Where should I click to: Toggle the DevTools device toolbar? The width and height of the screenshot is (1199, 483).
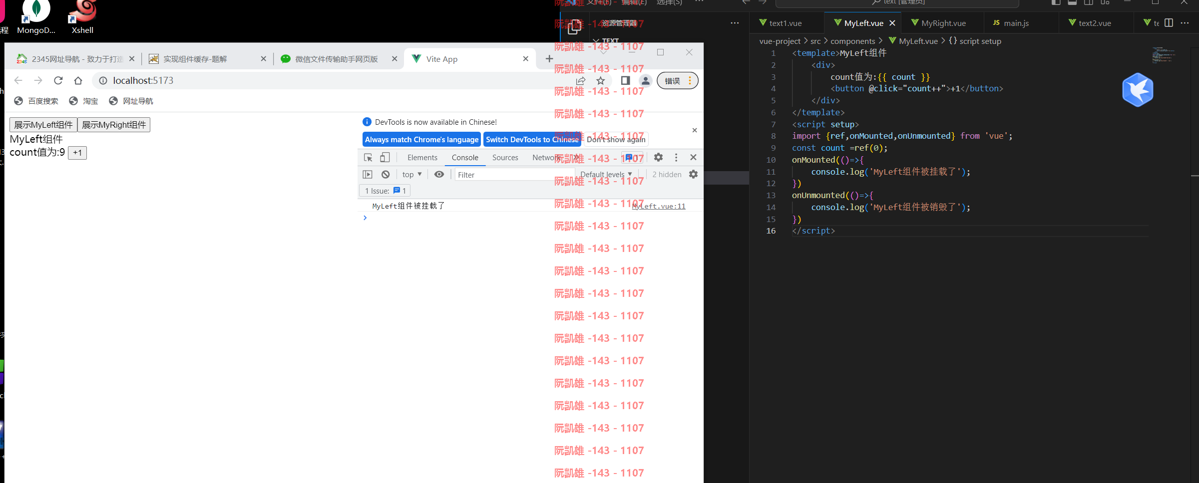(385, 158)
